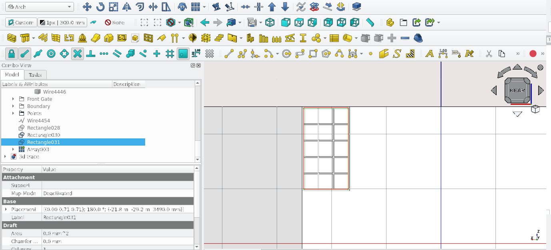The height and width of the screenshot is (250, 551).
Task: Click the Custom working plane button
Action: pyautogui.click(x=21, y=22)
